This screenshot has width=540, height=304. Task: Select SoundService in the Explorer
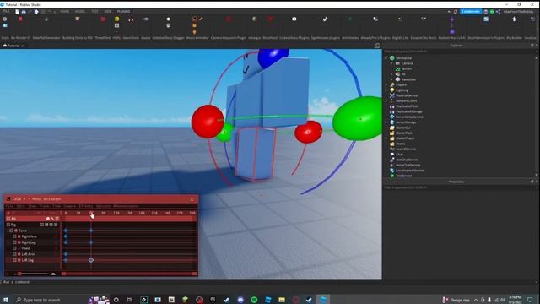[x=406, y=149]
